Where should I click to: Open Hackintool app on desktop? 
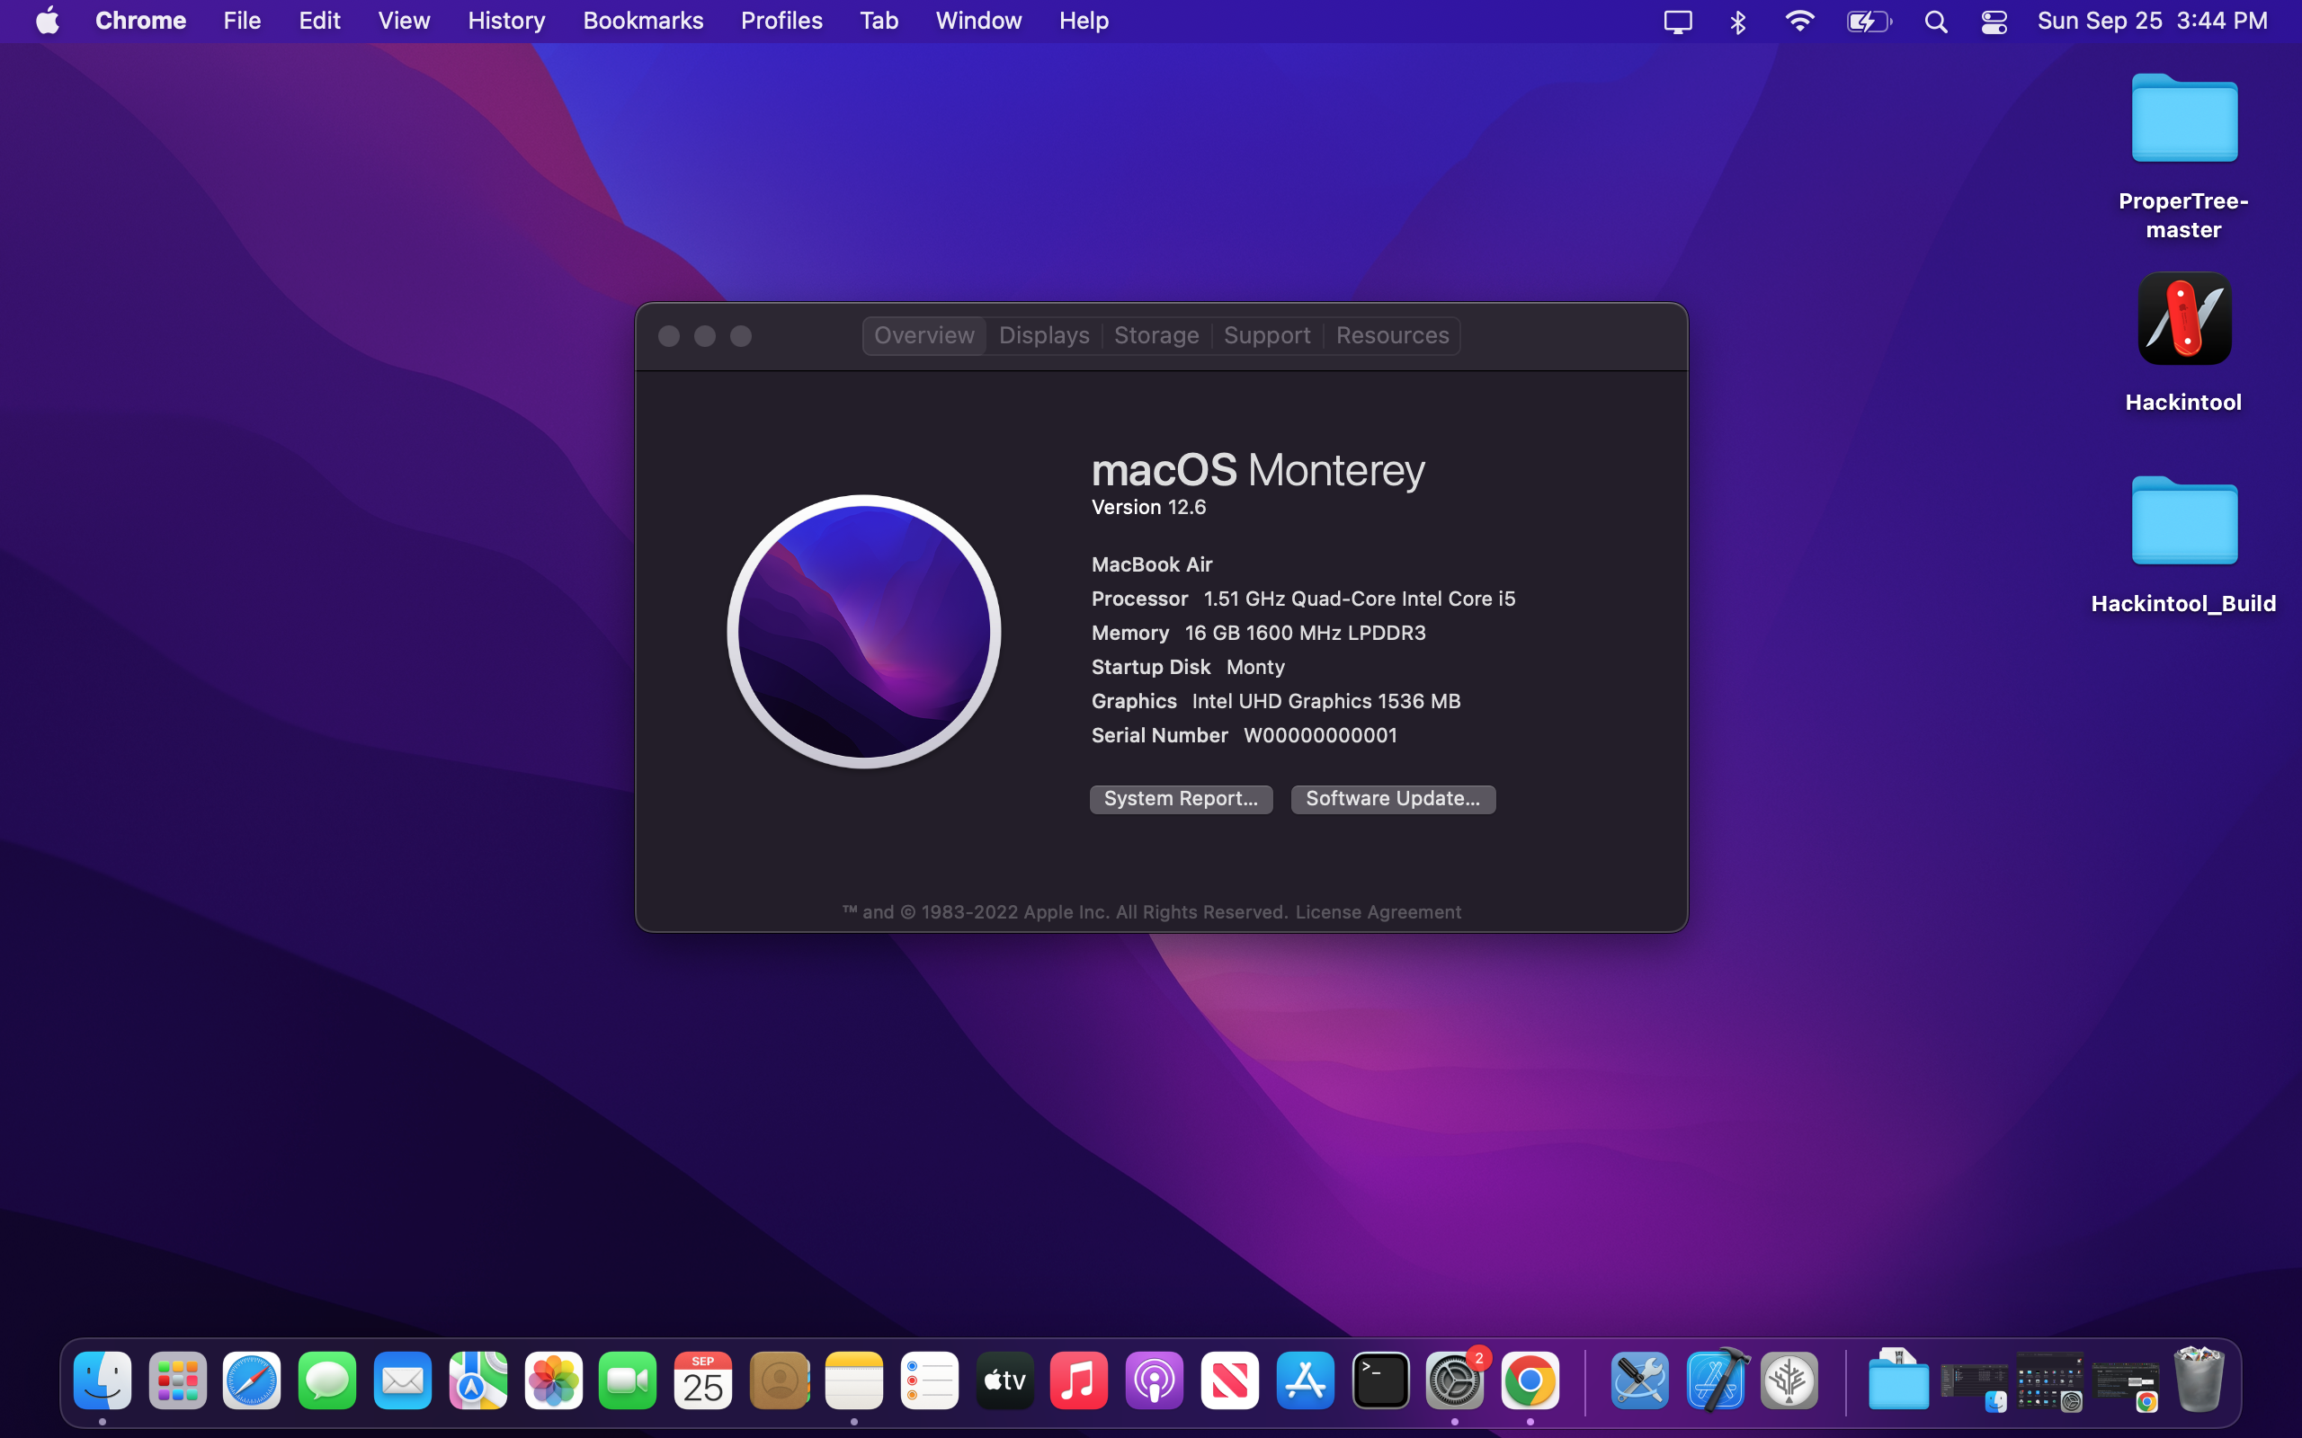tap(2183, 321)
